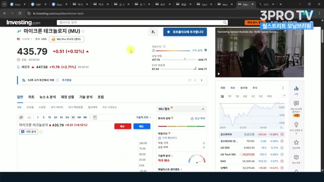This screenshot has width=324, height=182.
Task: Click info icon beside 차트 분석 button
Action: [x=41, y=131]
